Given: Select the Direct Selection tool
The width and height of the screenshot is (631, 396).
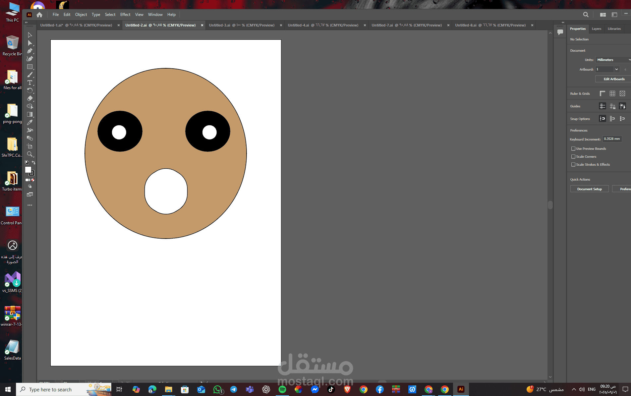Looking at the screenshot, I should 30,43.
